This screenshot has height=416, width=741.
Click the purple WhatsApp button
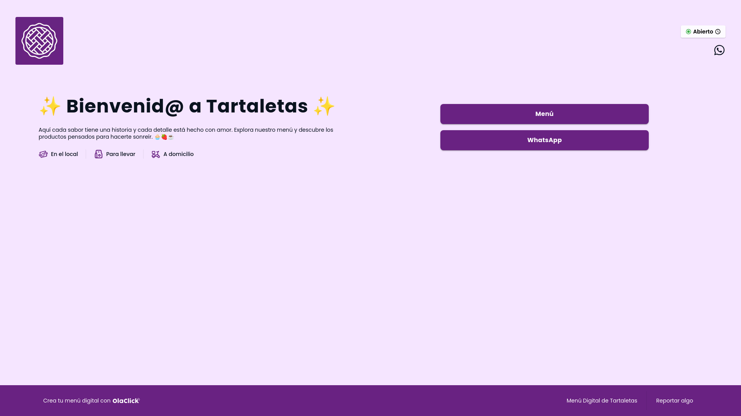tap(544, 140)
